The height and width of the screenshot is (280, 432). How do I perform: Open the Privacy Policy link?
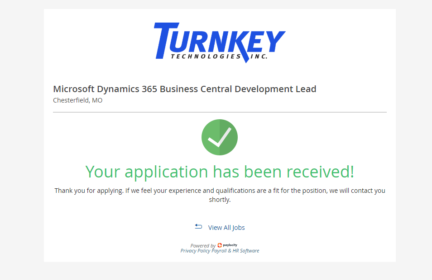(x=195, y=251)
